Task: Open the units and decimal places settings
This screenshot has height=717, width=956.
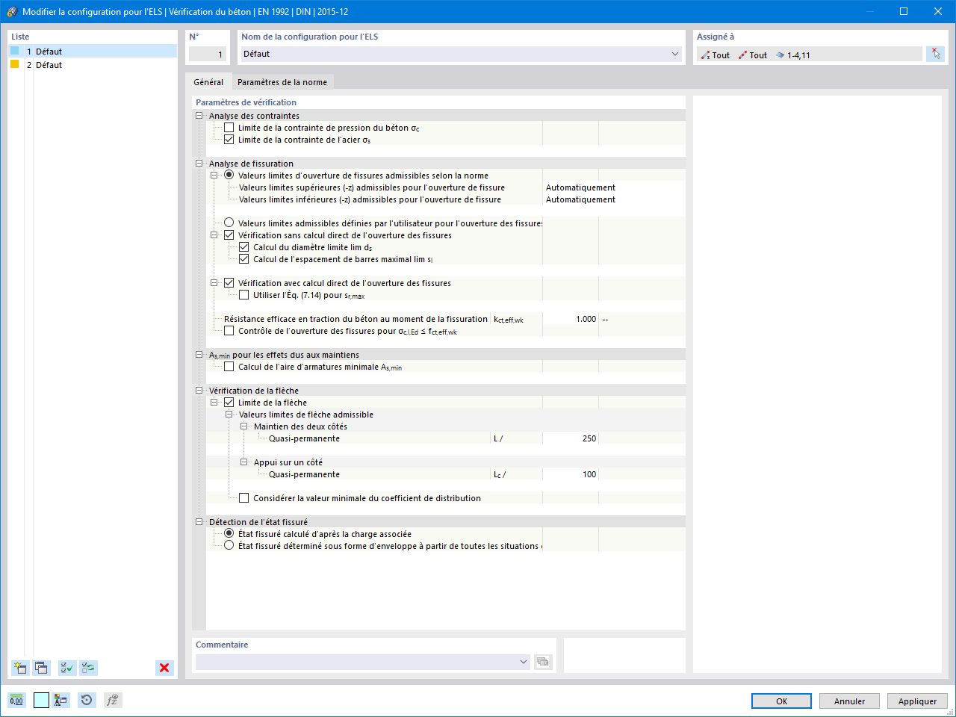Action: point(16,700)
